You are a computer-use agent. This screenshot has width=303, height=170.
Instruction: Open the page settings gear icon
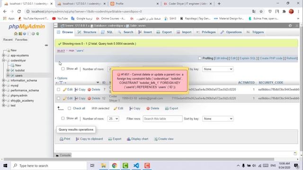(290, 25)
